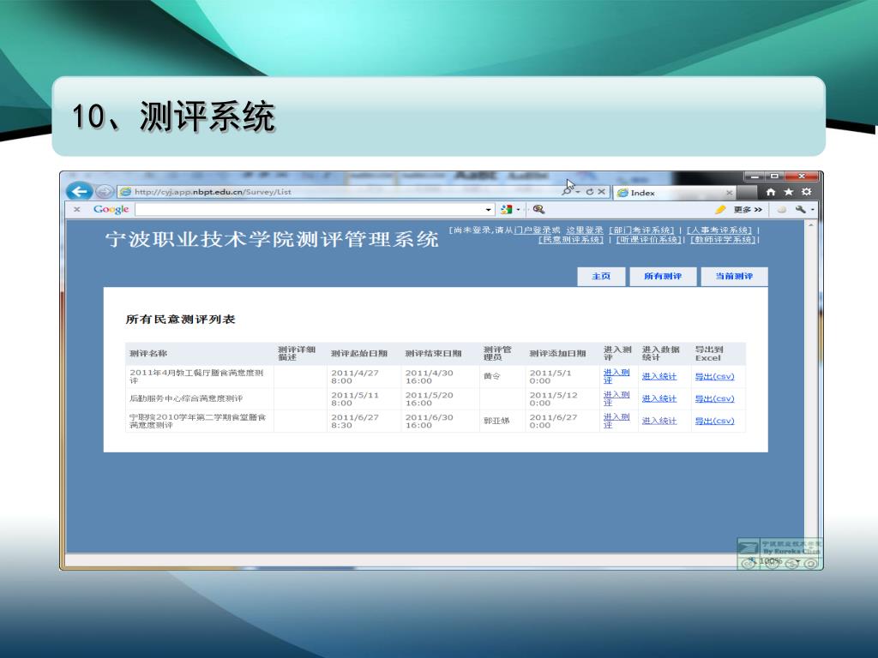Expand the dropdown next to Google search button
The width and height of the screenshot is (878, 658).
(518, 210)
